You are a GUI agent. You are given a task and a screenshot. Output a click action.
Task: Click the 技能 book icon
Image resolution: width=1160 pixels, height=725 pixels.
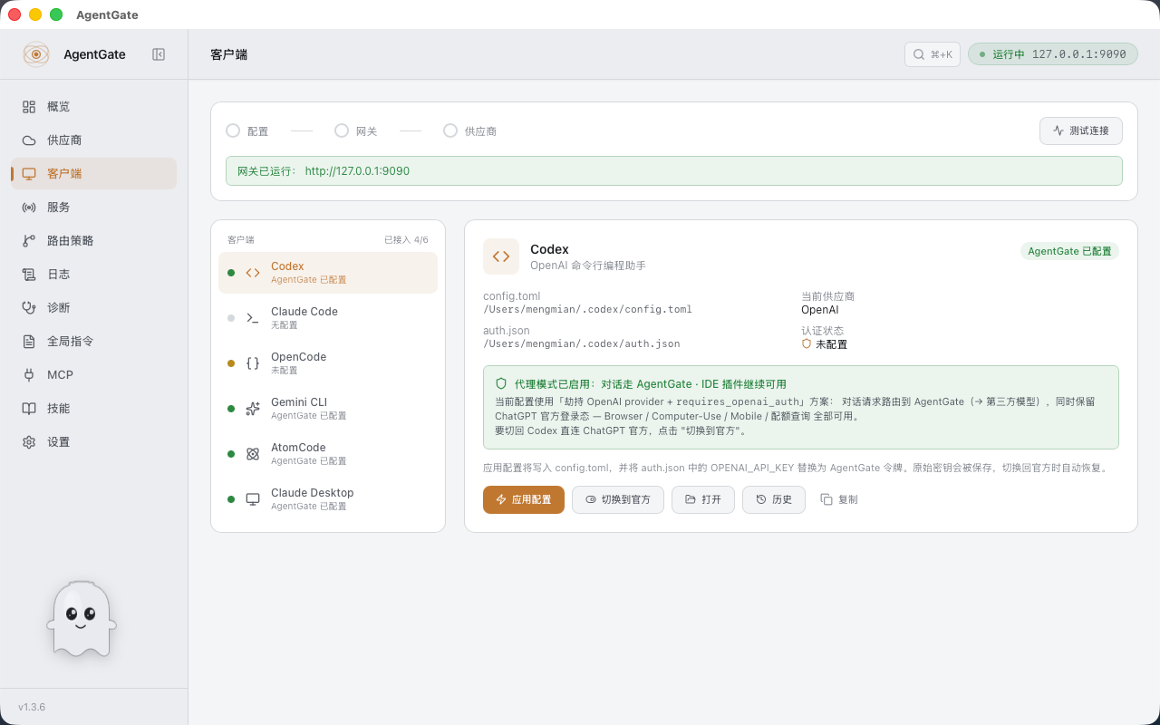29,409
